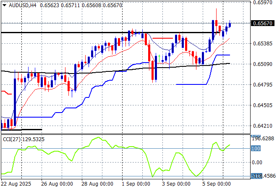
Task: Click the 28 Aug 00:00 time label
Action: coord(97,184)
